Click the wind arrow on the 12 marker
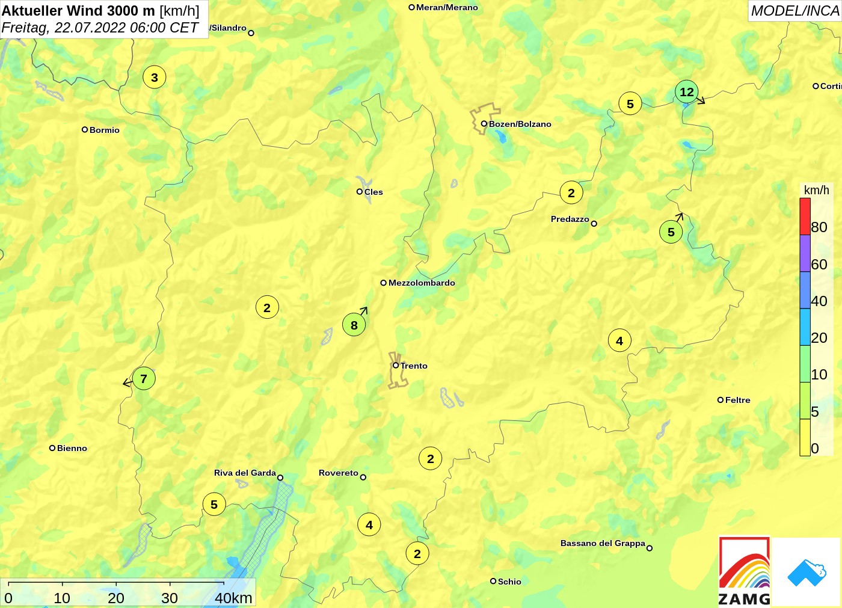 pos(701,100)
